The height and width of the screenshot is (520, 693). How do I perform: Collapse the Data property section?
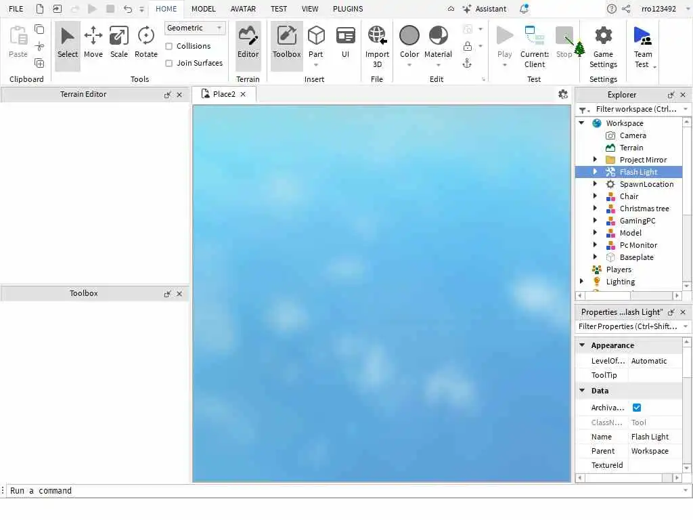coord(582,391)
